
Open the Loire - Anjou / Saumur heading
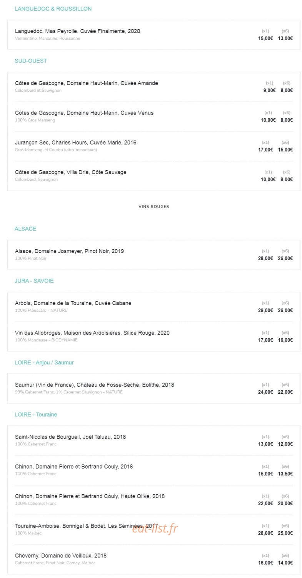(44, 363)
